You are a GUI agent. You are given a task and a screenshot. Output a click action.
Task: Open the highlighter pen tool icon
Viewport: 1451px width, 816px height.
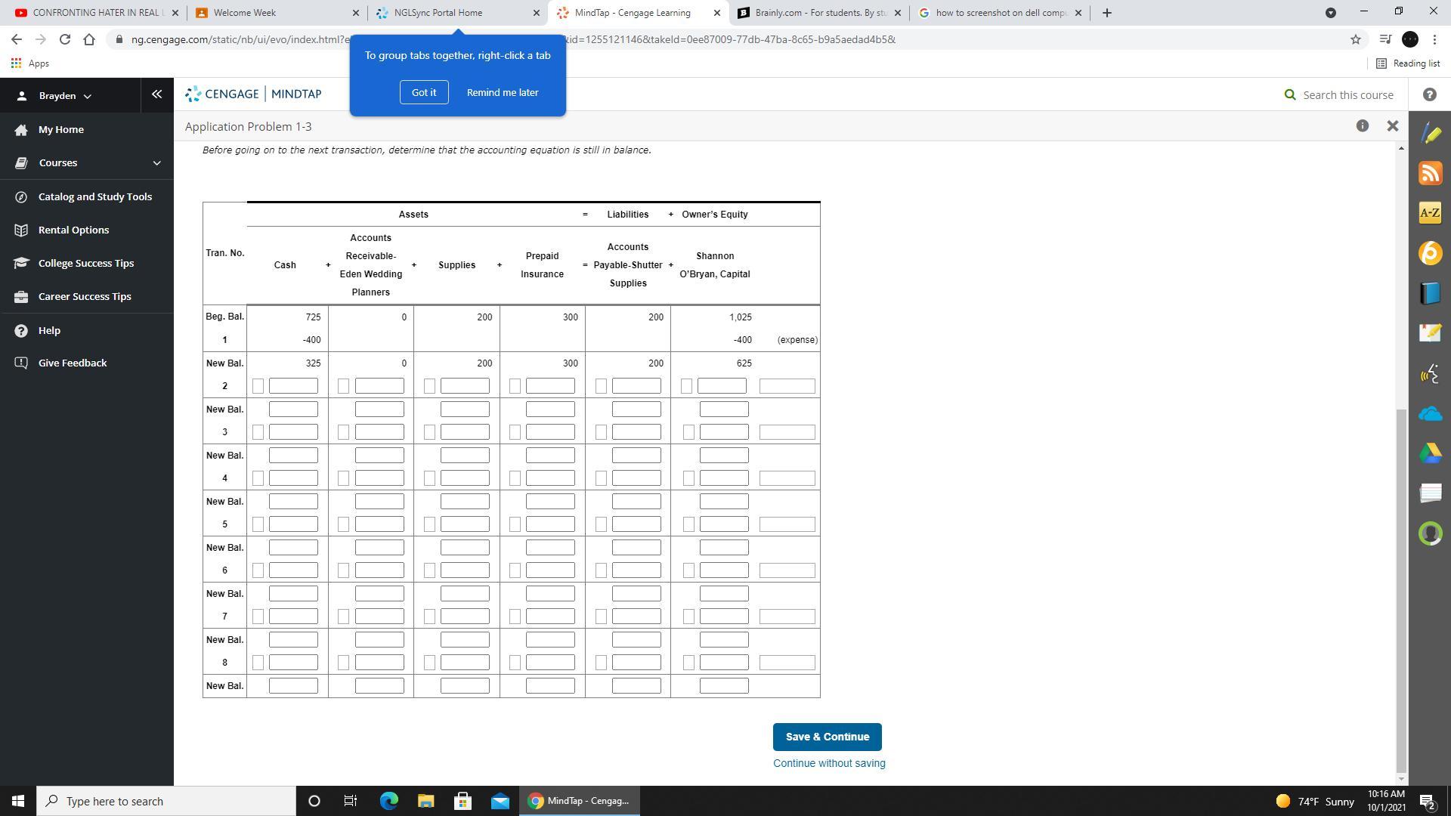1430,134
